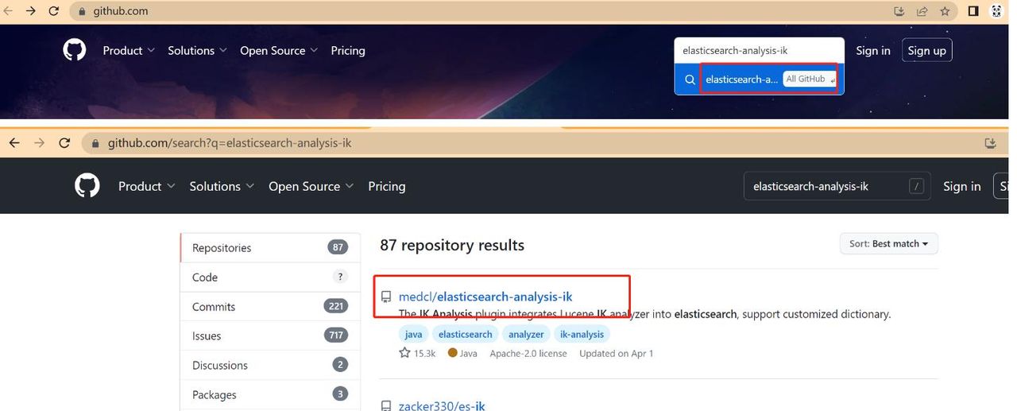Reload the search results browser page
Viewport: 1017px width, 411px height.
pyautogui.click(x=65, y=143)
